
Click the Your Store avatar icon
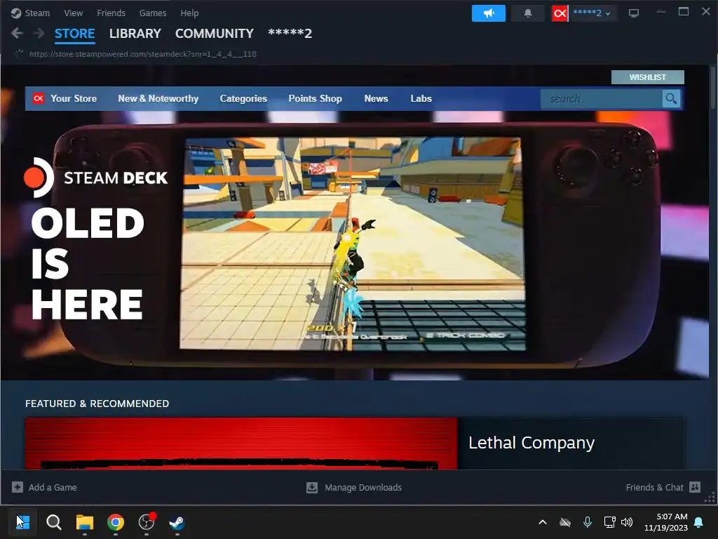pos(39,98)
